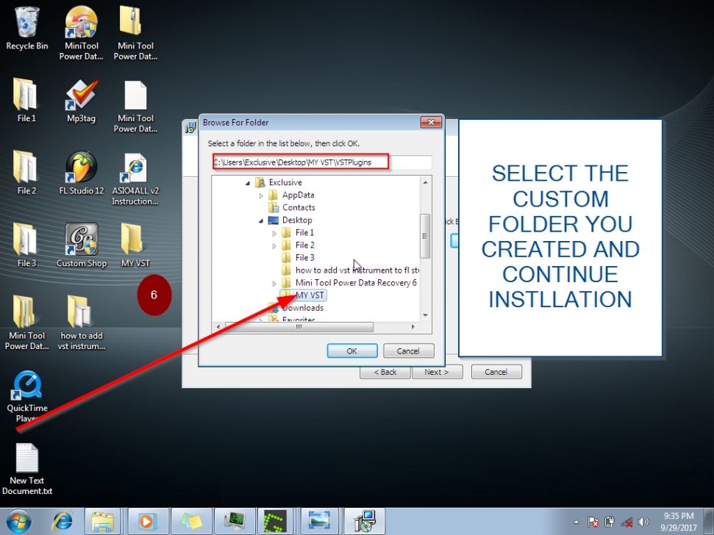Select the Custom Shop shortcut icon

point(82,245)
